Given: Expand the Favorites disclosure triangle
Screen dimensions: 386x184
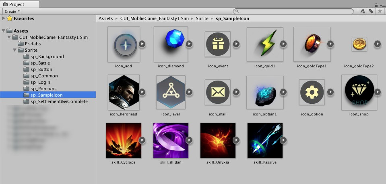Looking at the screenshot, I should 4,18.
